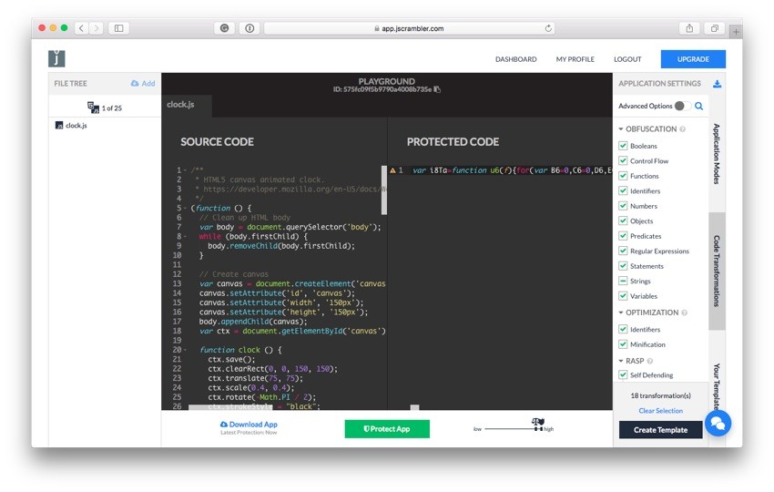Uncheck the Regular Expressions checkbox

click(623, 251)
